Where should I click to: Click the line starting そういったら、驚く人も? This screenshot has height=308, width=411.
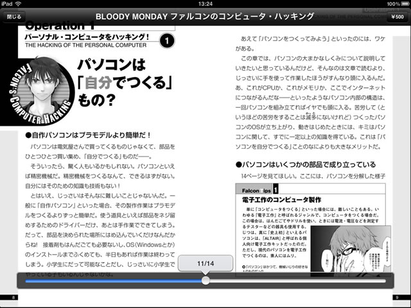pos(103,166)
